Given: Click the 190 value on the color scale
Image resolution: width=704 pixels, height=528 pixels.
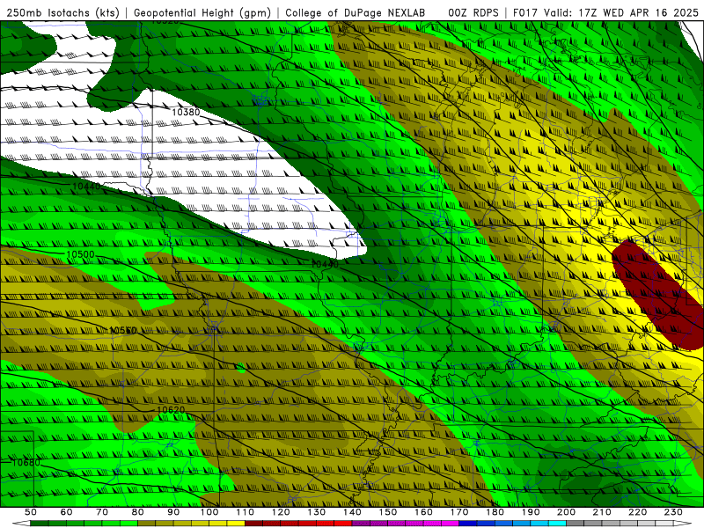Looking at the screenshot, I should click(x=532, y=512).
